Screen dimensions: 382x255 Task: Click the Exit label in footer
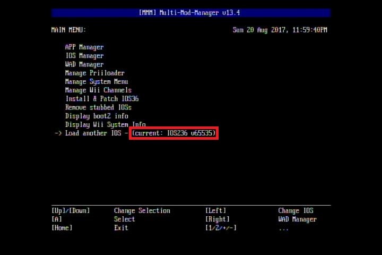pos(121,228)
